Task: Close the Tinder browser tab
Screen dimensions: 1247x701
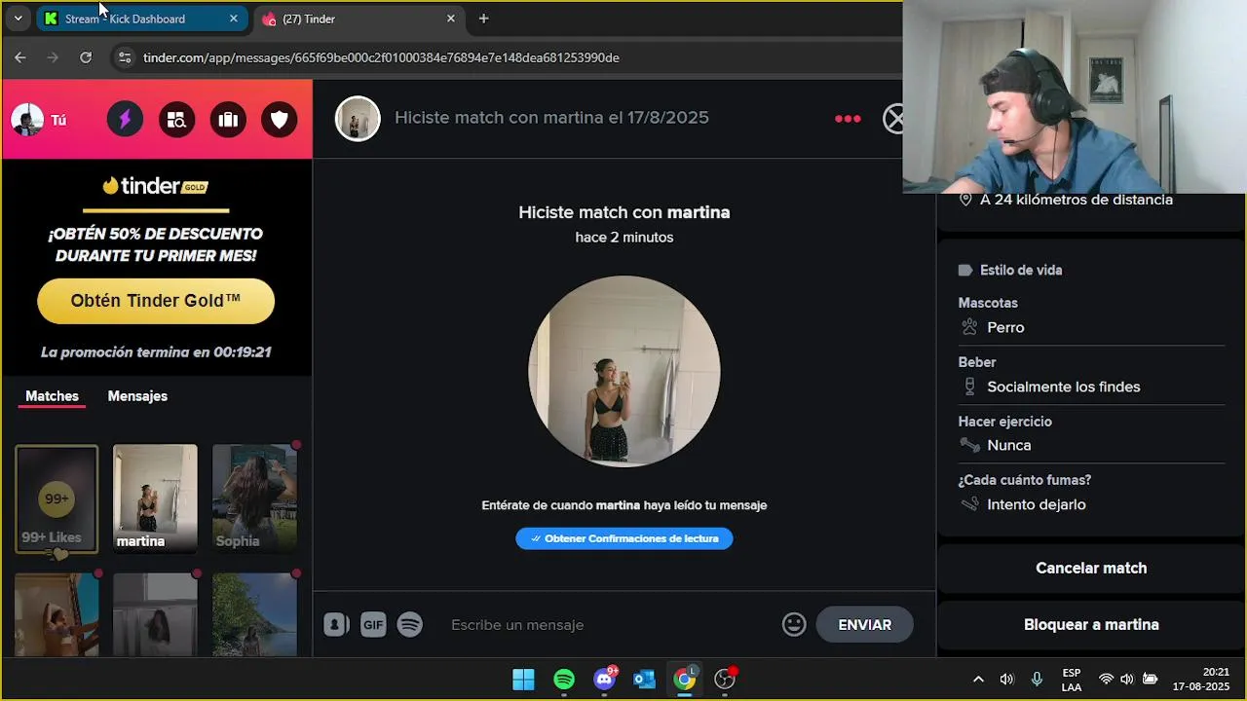Action: coord(450,18)
